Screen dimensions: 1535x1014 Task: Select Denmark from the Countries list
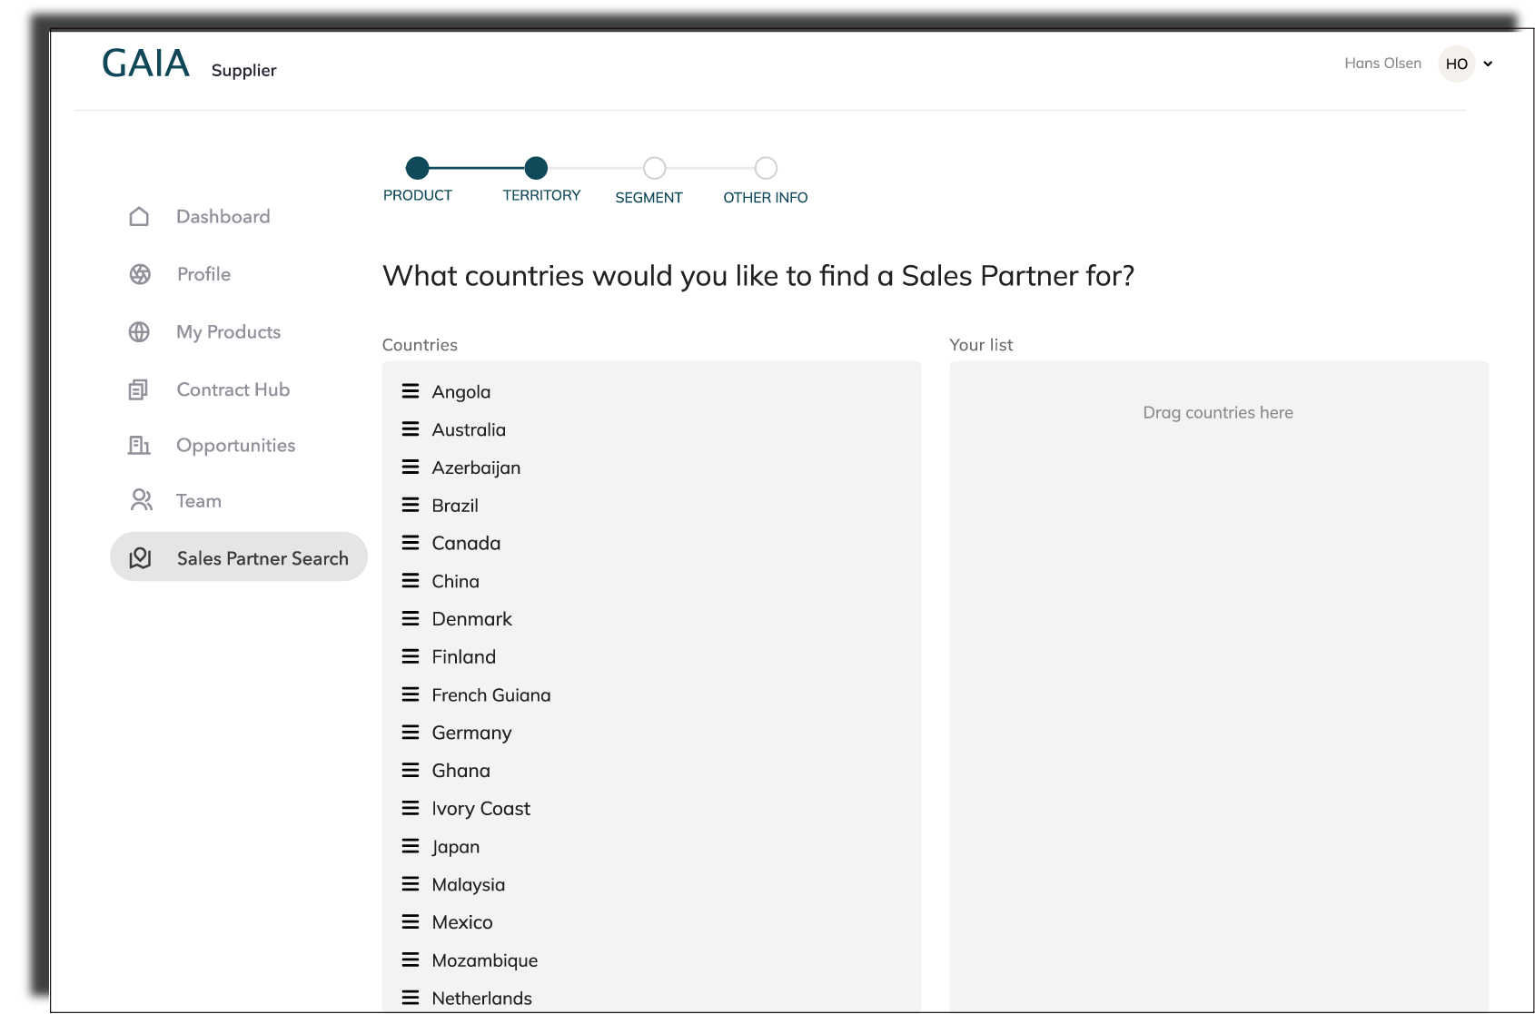point(471,618)
